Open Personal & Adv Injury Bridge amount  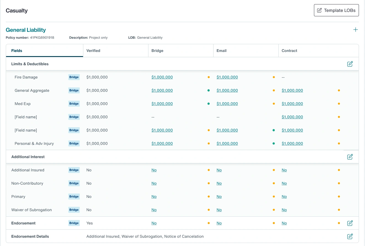[162, 143]
